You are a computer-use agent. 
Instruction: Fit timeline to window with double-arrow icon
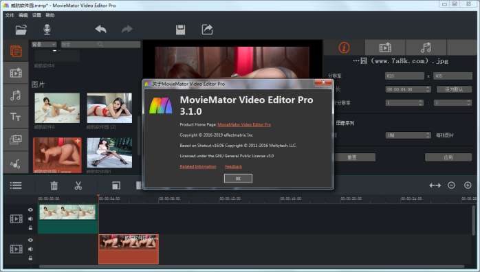[435, 185]
